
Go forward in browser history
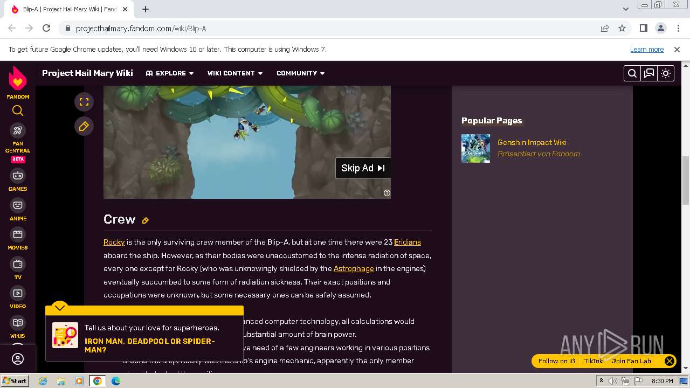29,28
